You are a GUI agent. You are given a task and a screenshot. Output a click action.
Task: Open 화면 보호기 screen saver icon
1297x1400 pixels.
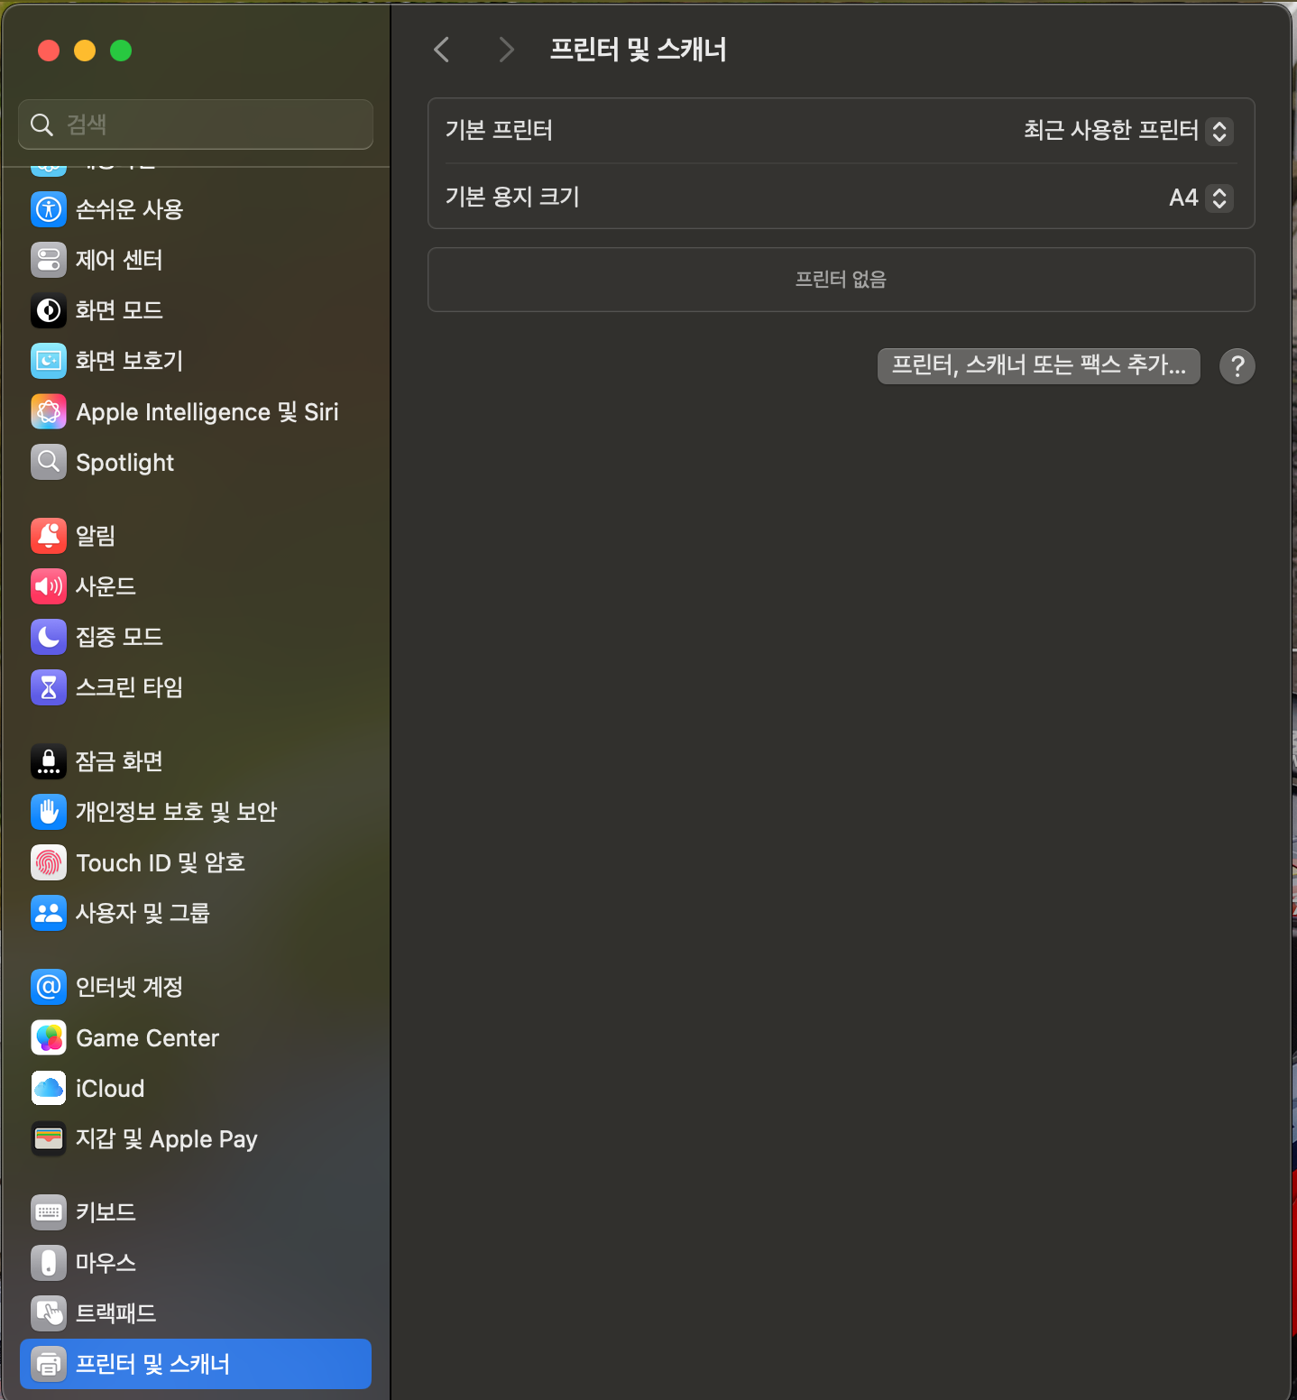[49, 361]
